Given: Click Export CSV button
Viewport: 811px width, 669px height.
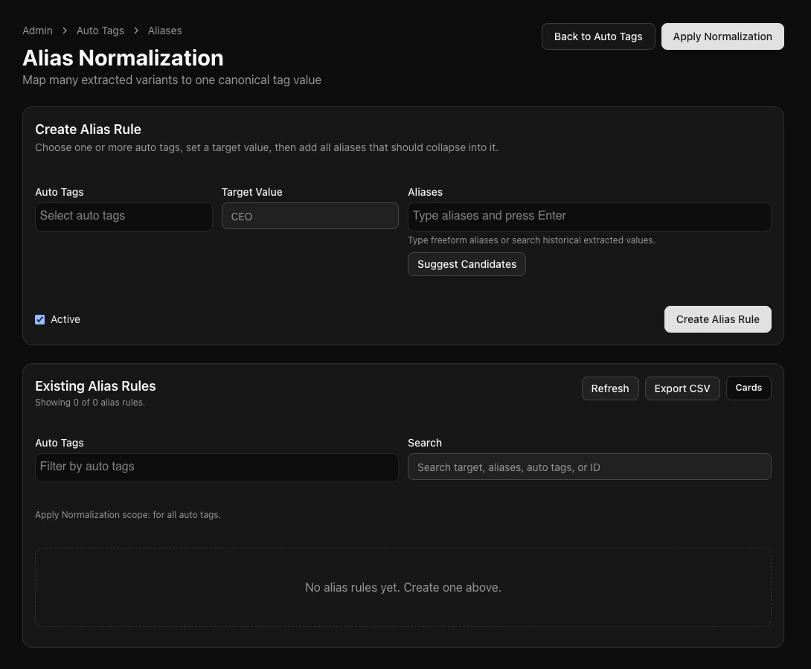Looking at the screenshot, I should click(682, 388).
